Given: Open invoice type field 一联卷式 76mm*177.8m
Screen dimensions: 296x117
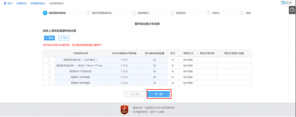Looking at the screenshot, I should tap(81, 66).
